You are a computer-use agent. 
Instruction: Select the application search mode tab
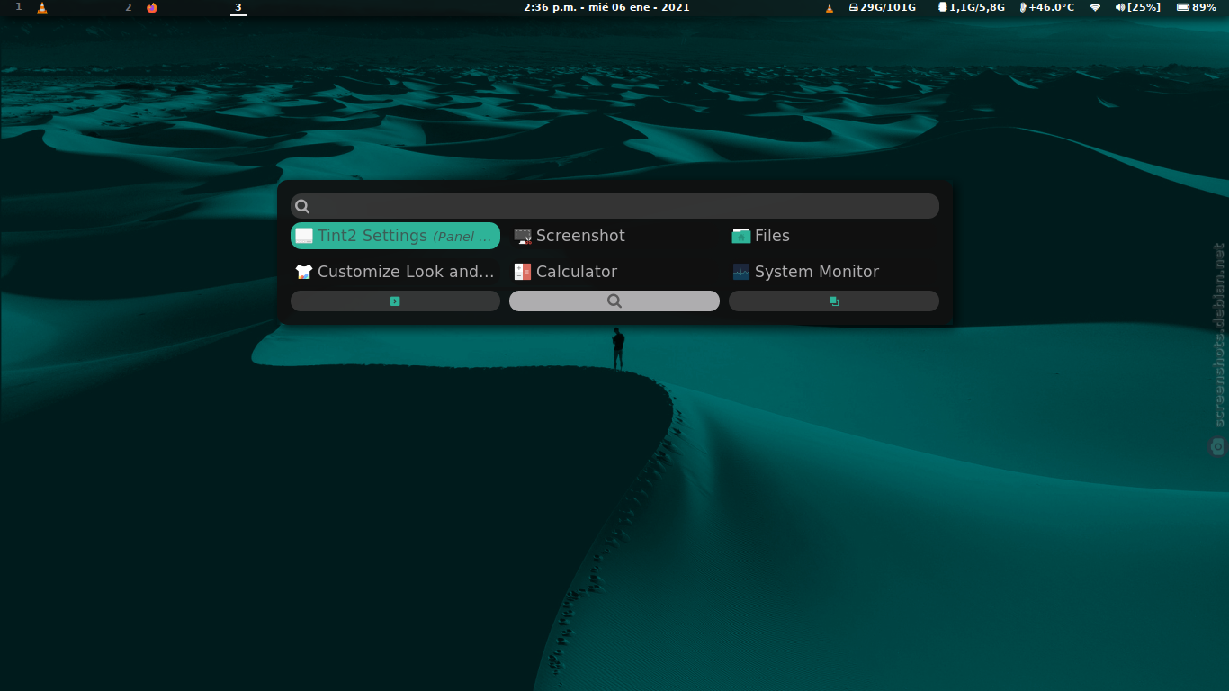[x=614, y=301]
